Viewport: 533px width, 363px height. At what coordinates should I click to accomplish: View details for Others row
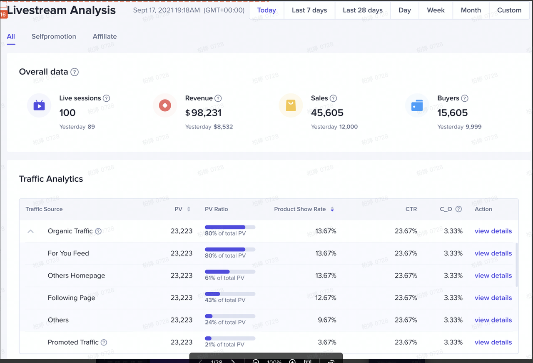(x=493, y=320)
